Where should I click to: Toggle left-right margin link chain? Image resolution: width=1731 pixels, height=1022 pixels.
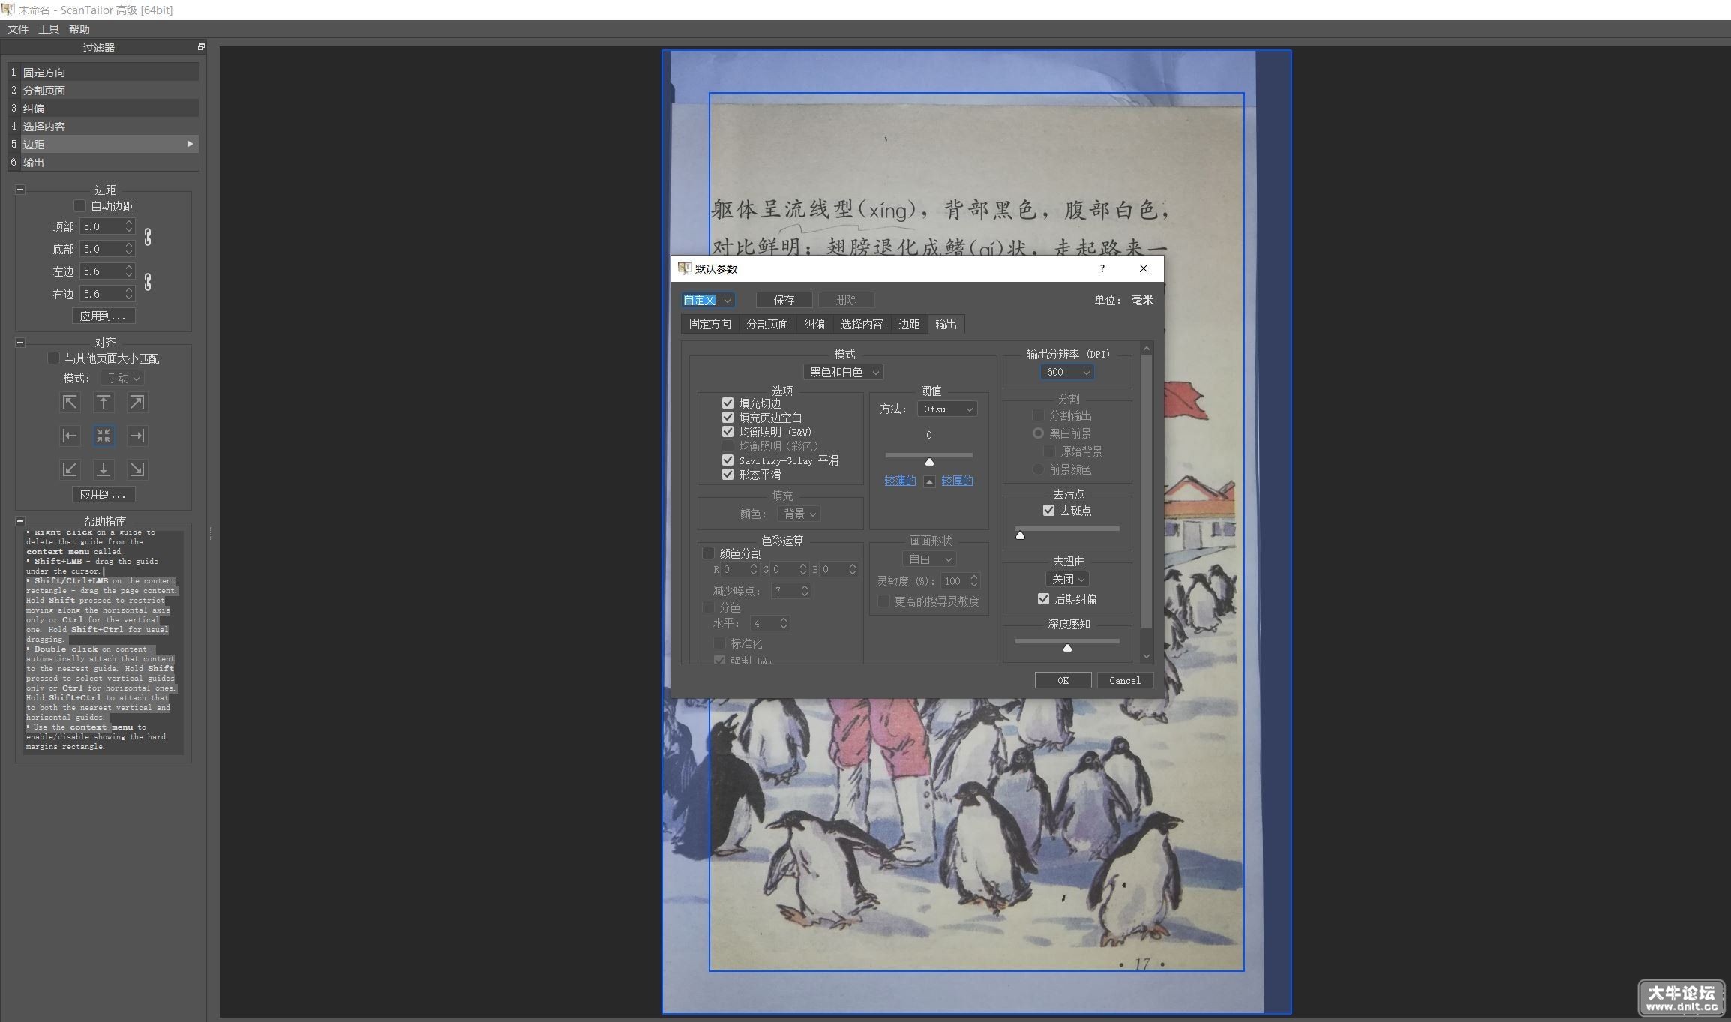coord(148,282)
